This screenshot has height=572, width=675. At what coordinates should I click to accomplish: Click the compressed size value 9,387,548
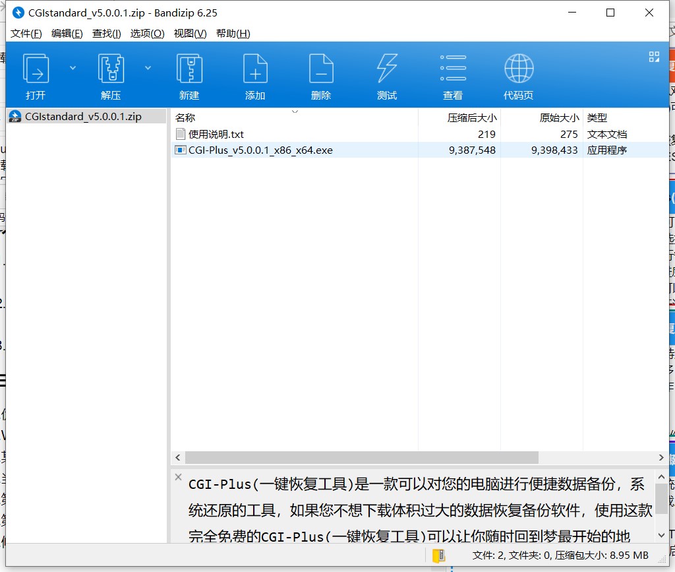tap(472, 150)
